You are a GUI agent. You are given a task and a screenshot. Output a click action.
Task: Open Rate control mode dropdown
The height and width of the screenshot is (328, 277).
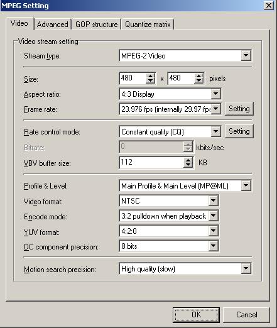tap(215, 132)
